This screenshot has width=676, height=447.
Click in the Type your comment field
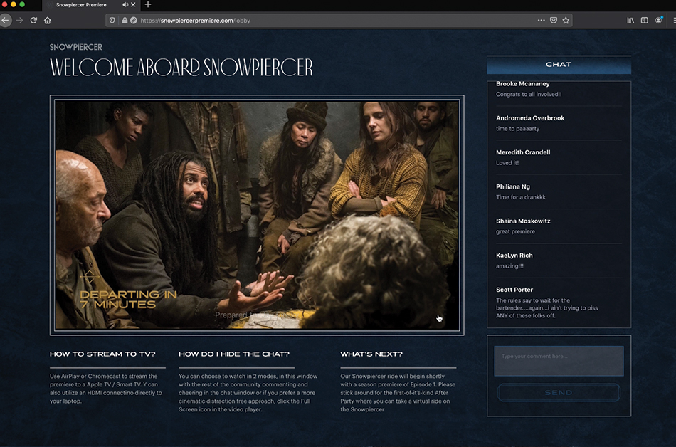pos(559,361)
